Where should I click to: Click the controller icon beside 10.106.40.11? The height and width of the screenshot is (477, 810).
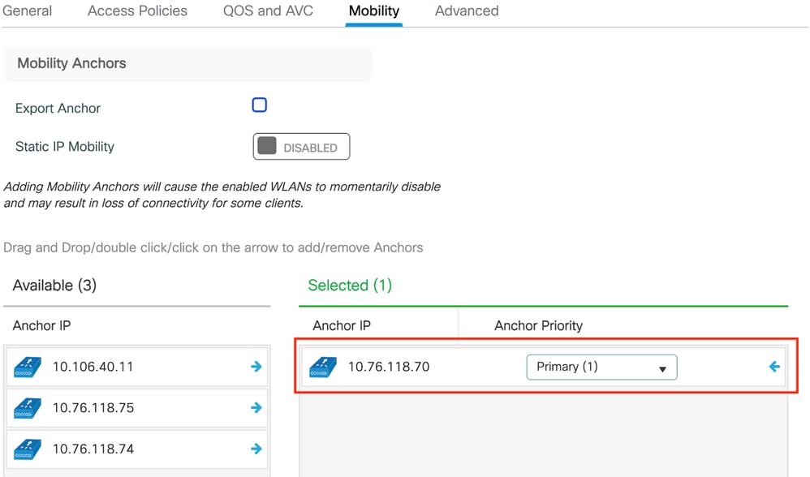(28, 367)
